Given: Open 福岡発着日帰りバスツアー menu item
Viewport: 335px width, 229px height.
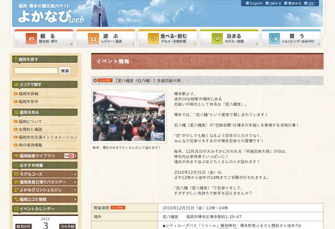Looking at the screenshot, I should [x=44, y=182].
